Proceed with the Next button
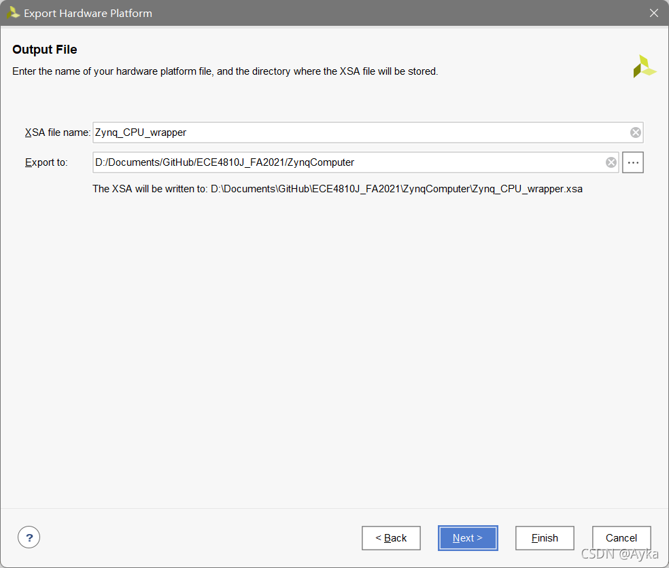This screenshot has height=568, width=669. 468,538
